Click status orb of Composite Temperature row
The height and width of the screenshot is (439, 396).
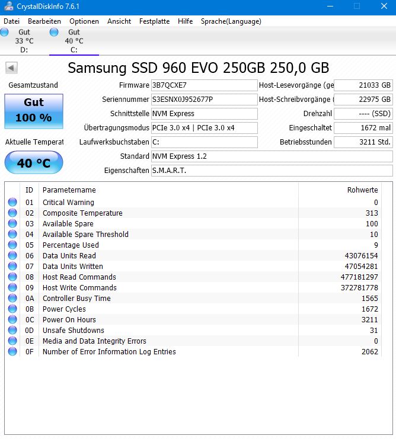(x=12, y=213)
